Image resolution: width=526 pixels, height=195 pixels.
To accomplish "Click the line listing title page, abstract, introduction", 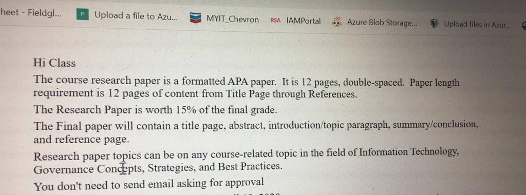I will tap(256, 126).
